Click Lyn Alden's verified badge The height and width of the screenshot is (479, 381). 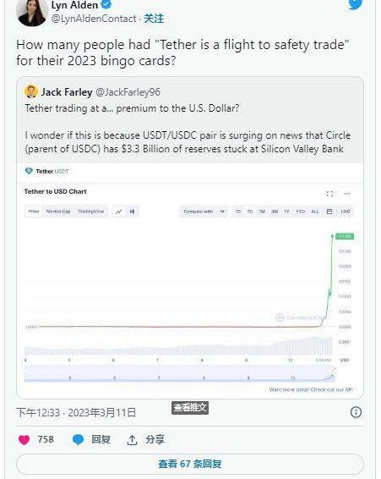[106, 4]
